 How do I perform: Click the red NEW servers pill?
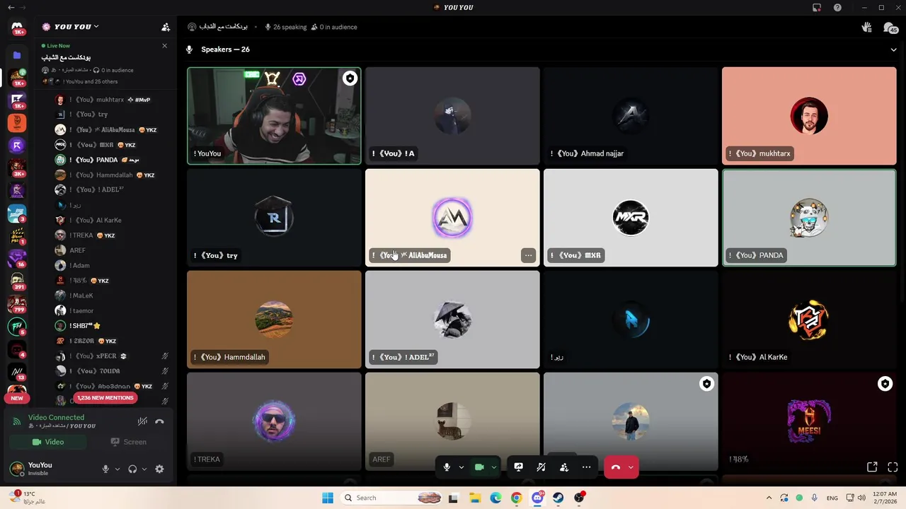pos(17,398)
